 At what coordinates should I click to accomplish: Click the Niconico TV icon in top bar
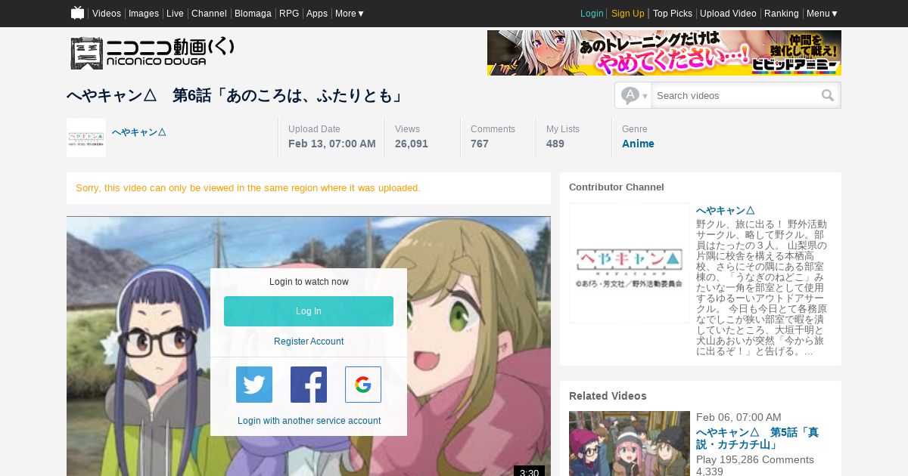77,13
